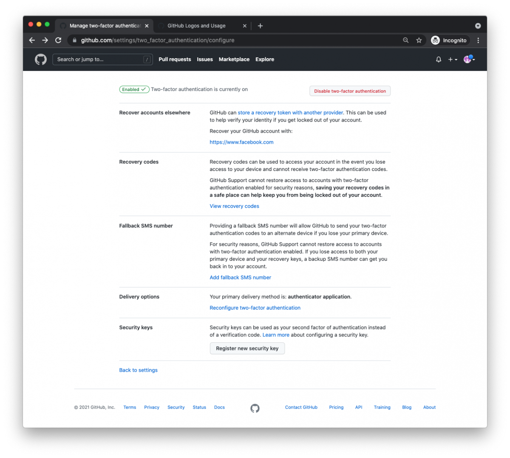
Task: Open Blog link in the footer
Action: (407, 407)
